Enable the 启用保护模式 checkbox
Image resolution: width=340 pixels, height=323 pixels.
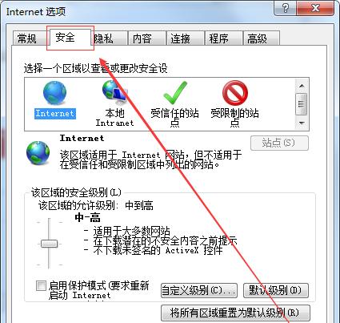41,285
